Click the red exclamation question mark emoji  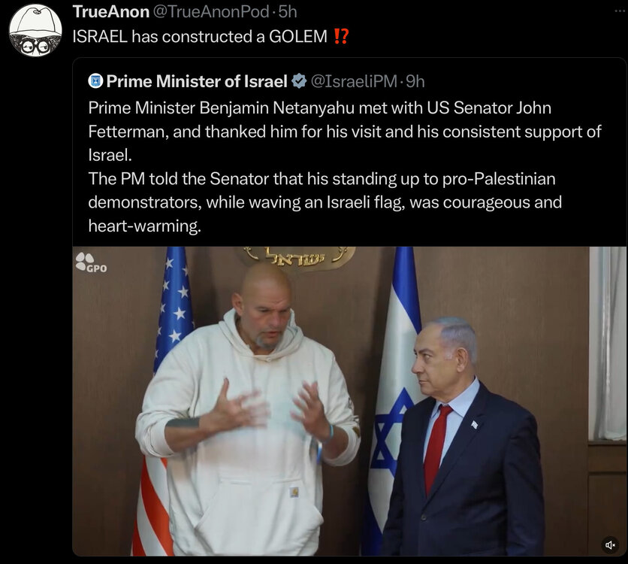click(x=341, y=37)
